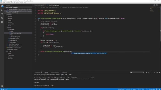The width and height of the screenshot is (161, 90).
Task: Collapse the Open Editors section
Action: click(5, 7)
